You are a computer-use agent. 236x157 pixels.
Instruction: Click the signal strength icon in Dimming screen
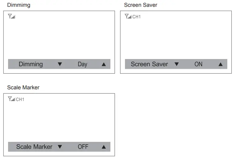(12, 17)
